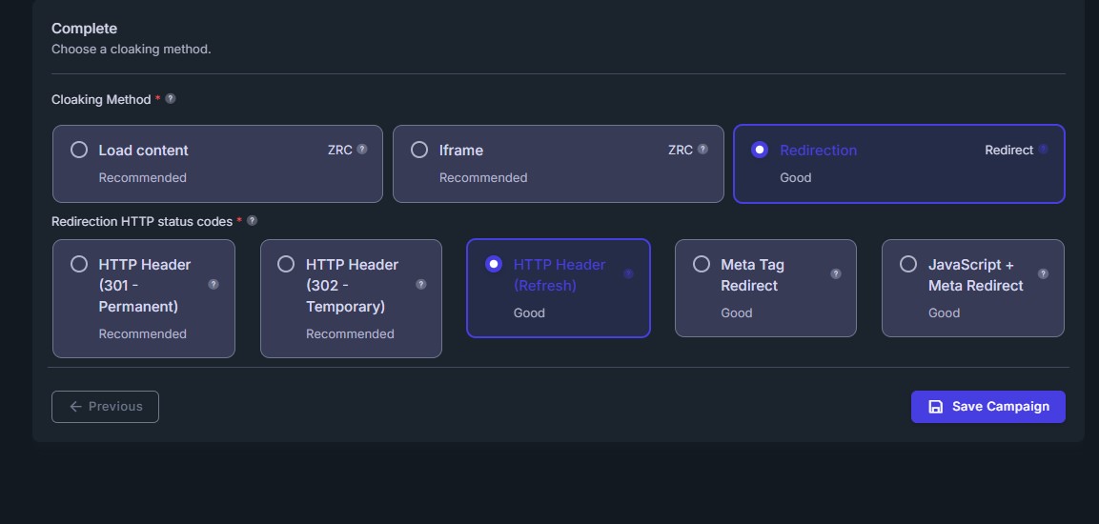
Task: Select HTTP Header Refresh radio option
Action: click(x=494, y=264)
